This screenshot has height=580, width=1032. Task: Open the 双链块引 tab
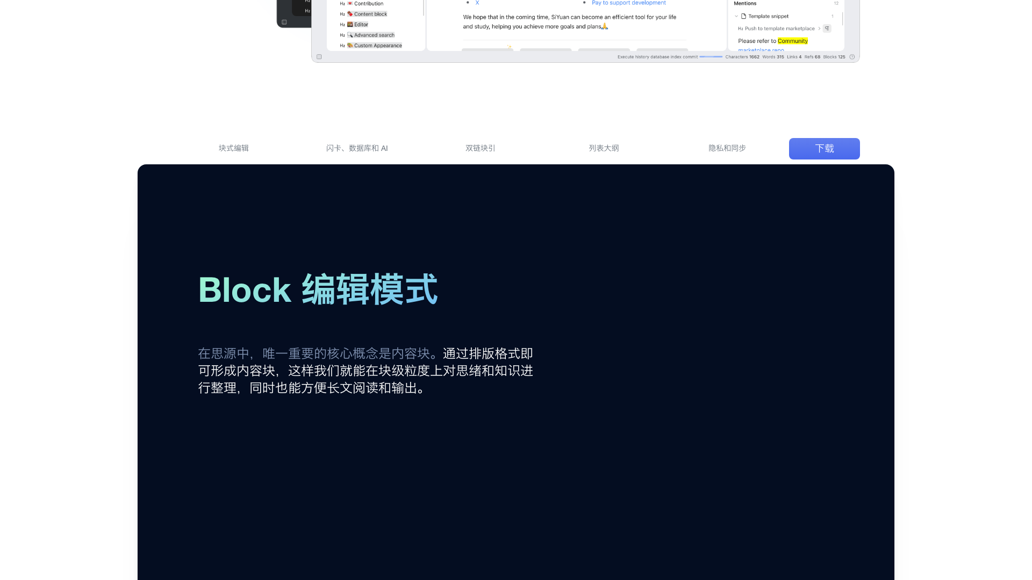(481, 148)
